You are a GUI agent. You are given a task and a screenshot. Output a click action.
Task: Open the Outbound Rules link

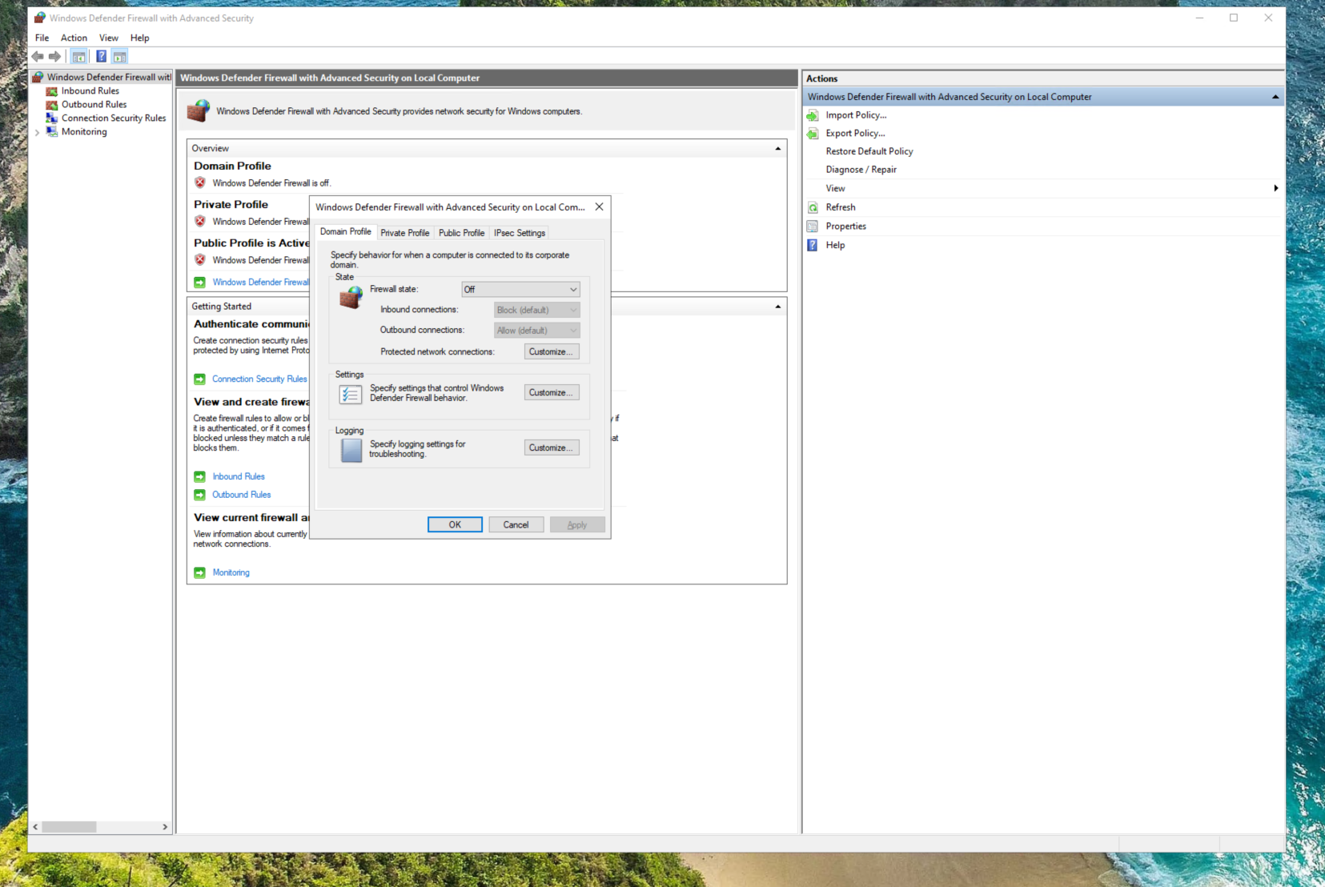point(242,495)
